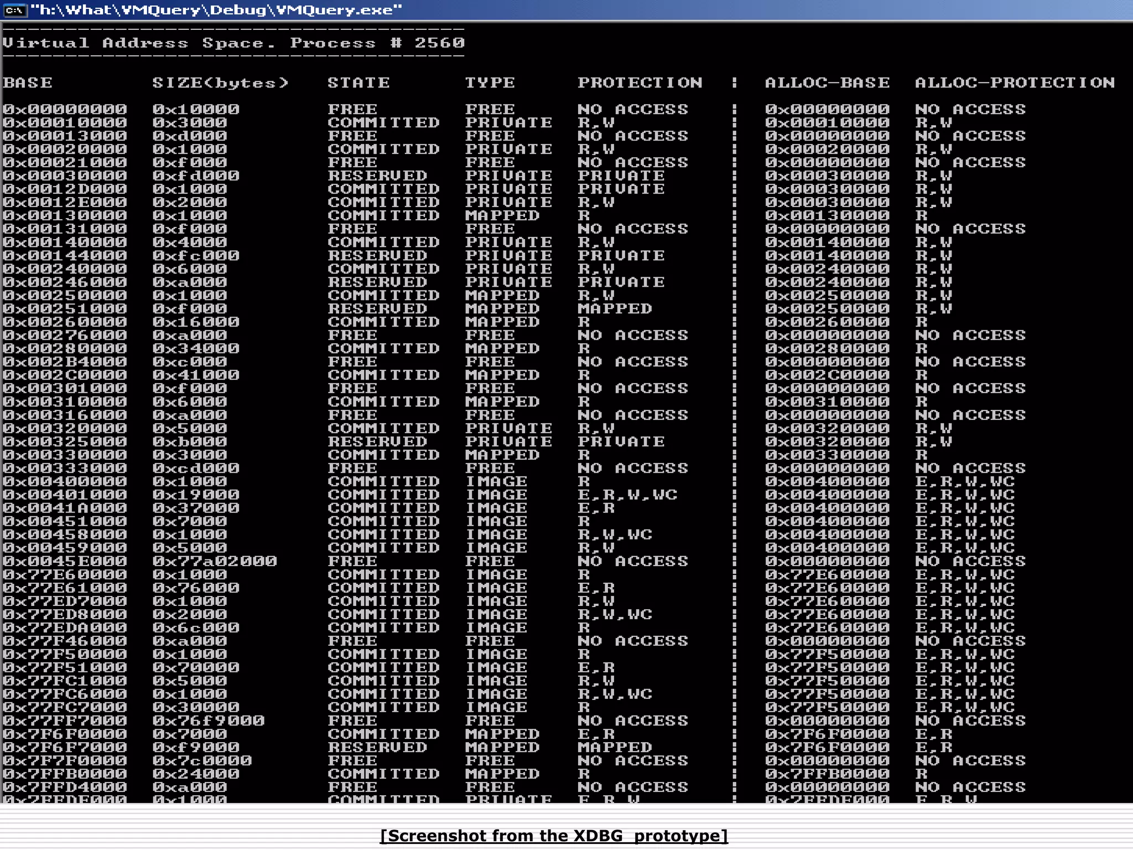Viewport: 1133px width, 850px height.
Task: Select base address 0x7F7F0000
Action: tap(65, 760)
